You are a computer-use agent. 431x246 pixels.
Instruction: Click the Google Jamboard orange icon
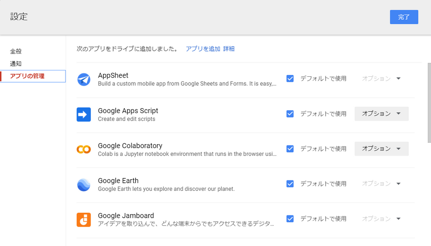[x=84, y=220]
